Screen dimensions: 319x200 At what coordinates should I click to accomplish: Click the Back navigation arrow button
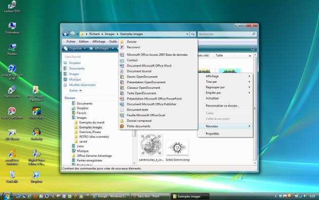pos(65,34)
